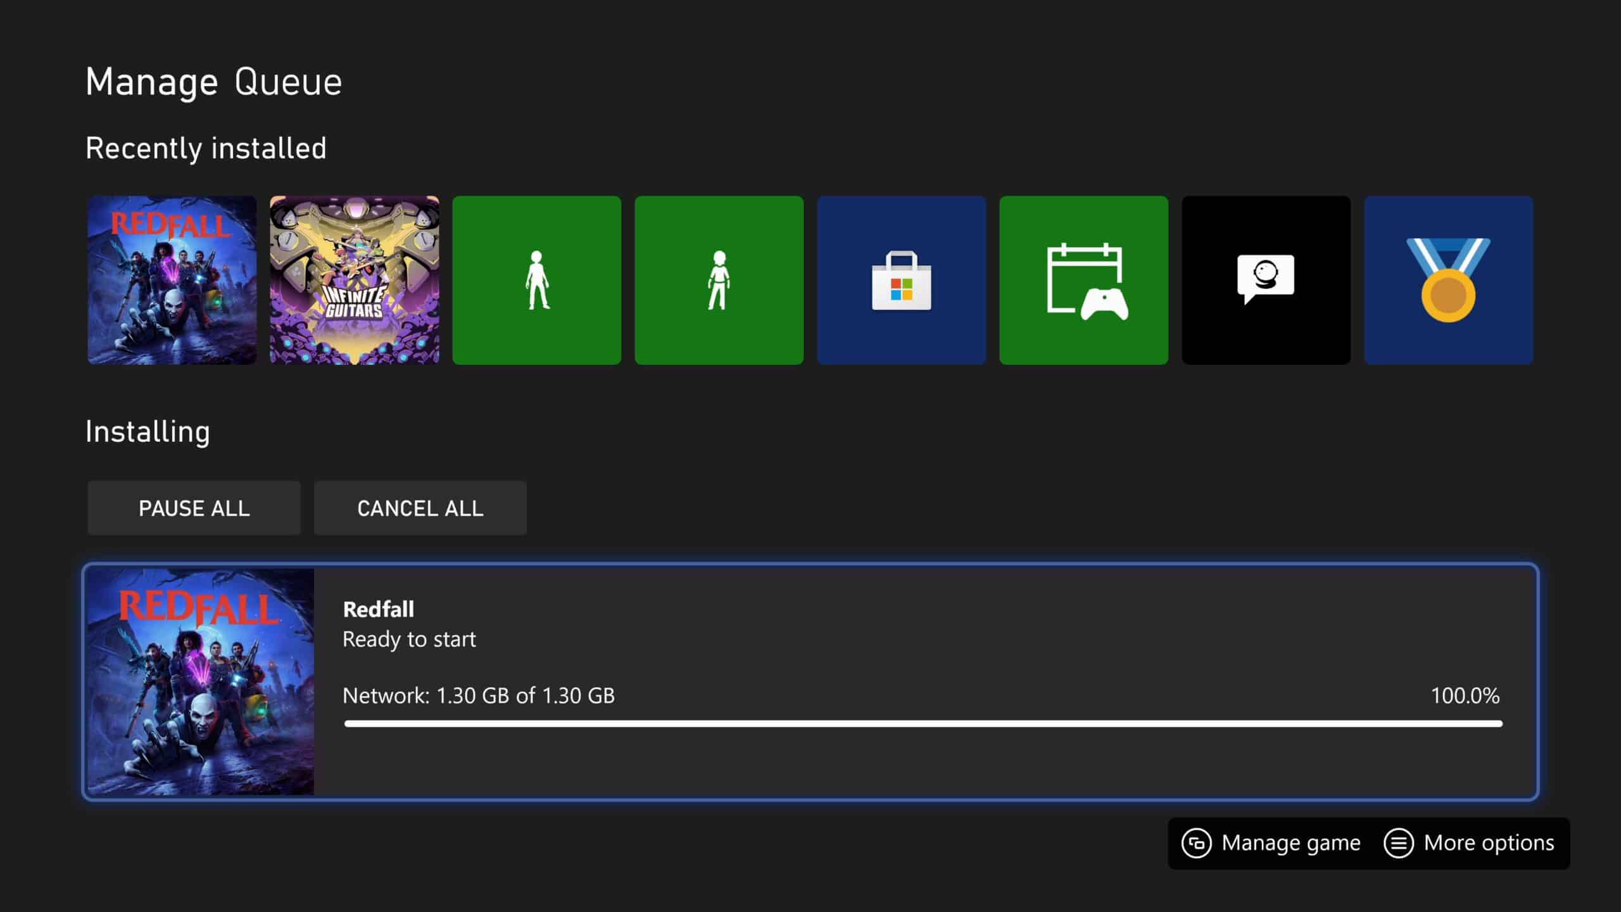The width and height of the screenshot is (1621, 912).
Task: Click the Network 1.30 GB size text
Action: 478,696
